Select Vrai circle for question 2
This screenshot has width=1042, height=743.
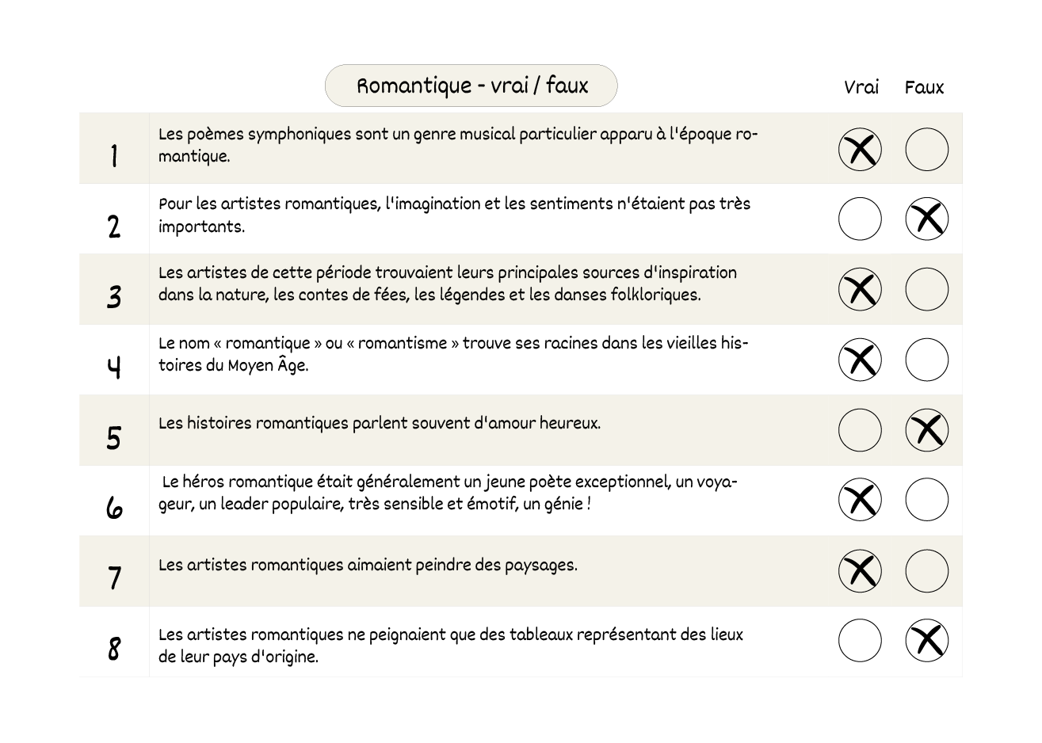(860, 219)
